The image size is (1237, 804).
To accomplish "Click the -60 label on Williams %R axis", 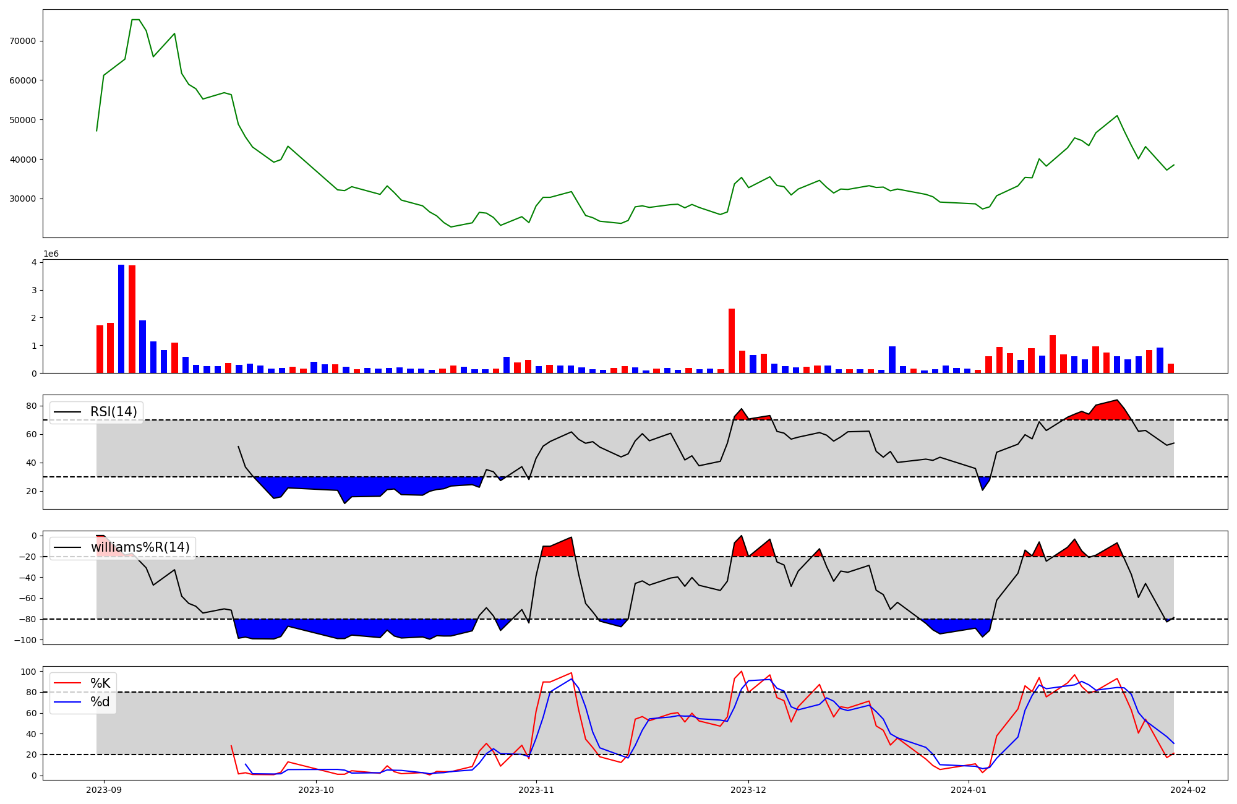I will [27, 599].
